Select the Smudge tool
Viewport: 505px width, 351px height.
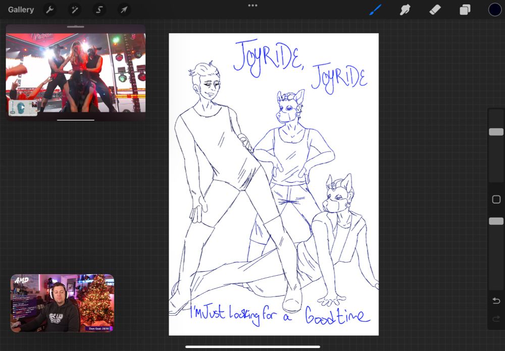click(405, 10)
